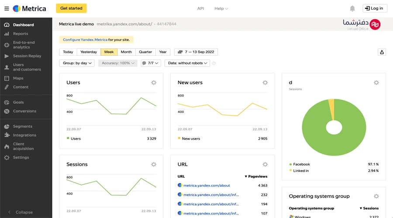Click the Users total value 3 329
The width and height of the screenshot is (393, 218).
152,139
